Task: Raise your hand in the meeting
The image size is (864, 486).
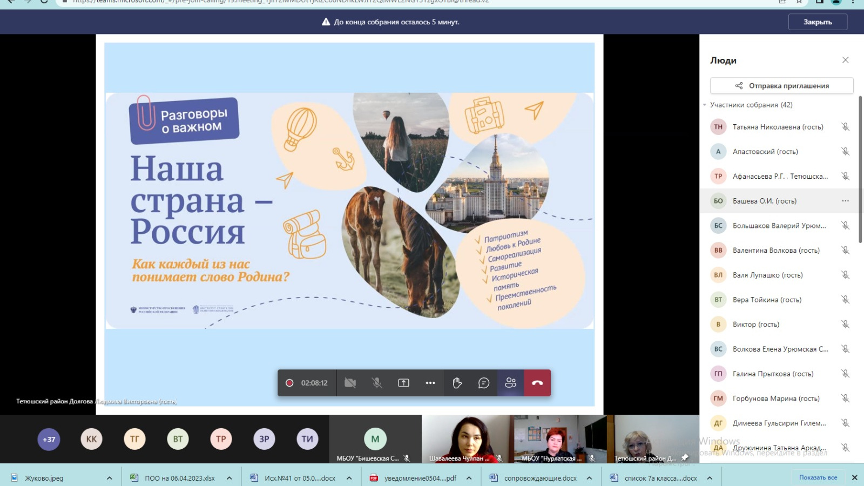Action: pyautogui.click(x=457, y=383)
